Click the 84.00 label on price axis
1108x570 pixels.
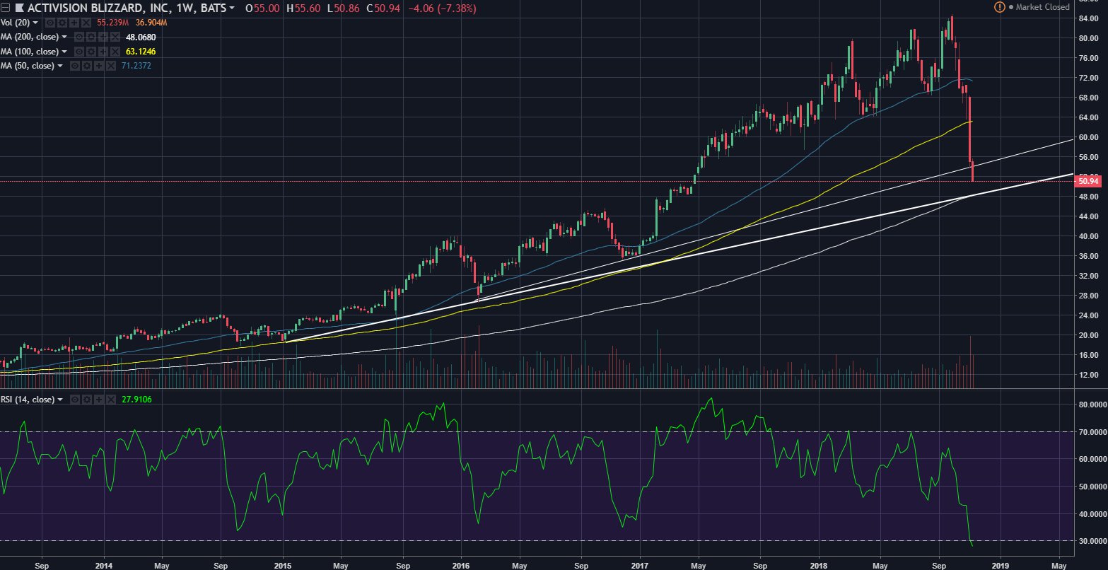click(1088, 18)
